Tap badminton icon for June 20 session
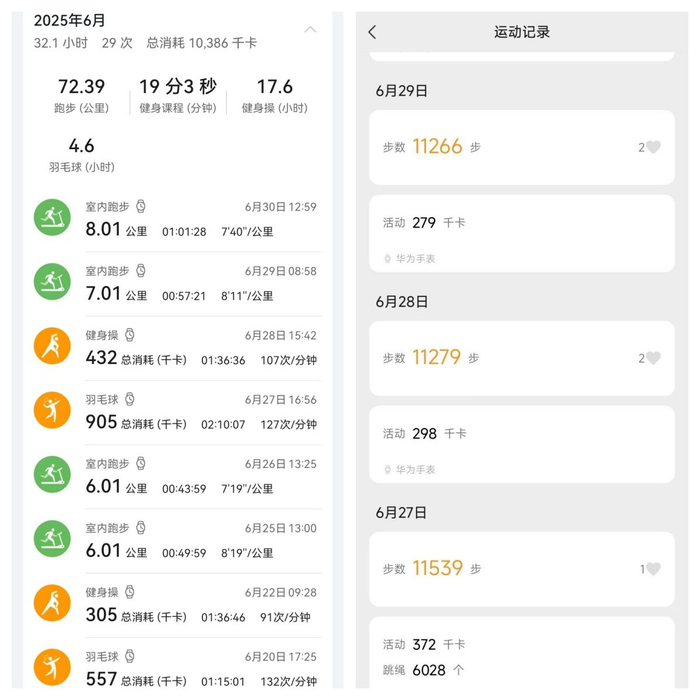The image size is (700, 700). [x=52, y=667]
